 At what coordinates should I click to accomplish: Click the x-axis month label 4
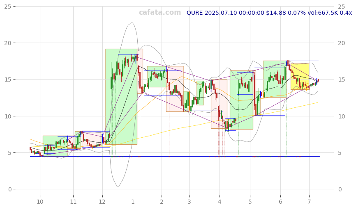(x=220, y=202)
